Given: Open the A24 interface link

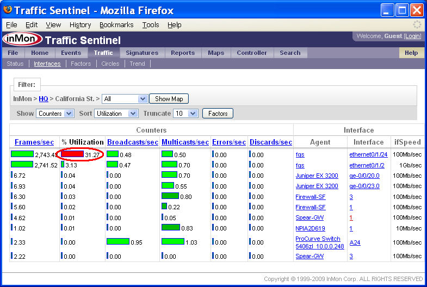Looking at the screenshot, I should pyautogui.click(x=355, y=242).
